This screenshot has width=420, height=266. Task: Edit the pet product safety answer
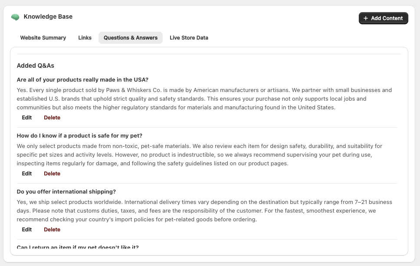coord(27,174)
